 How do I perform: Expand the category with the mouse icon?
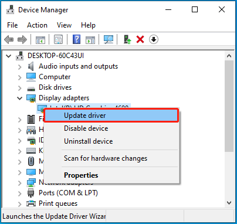coord(19,162)
